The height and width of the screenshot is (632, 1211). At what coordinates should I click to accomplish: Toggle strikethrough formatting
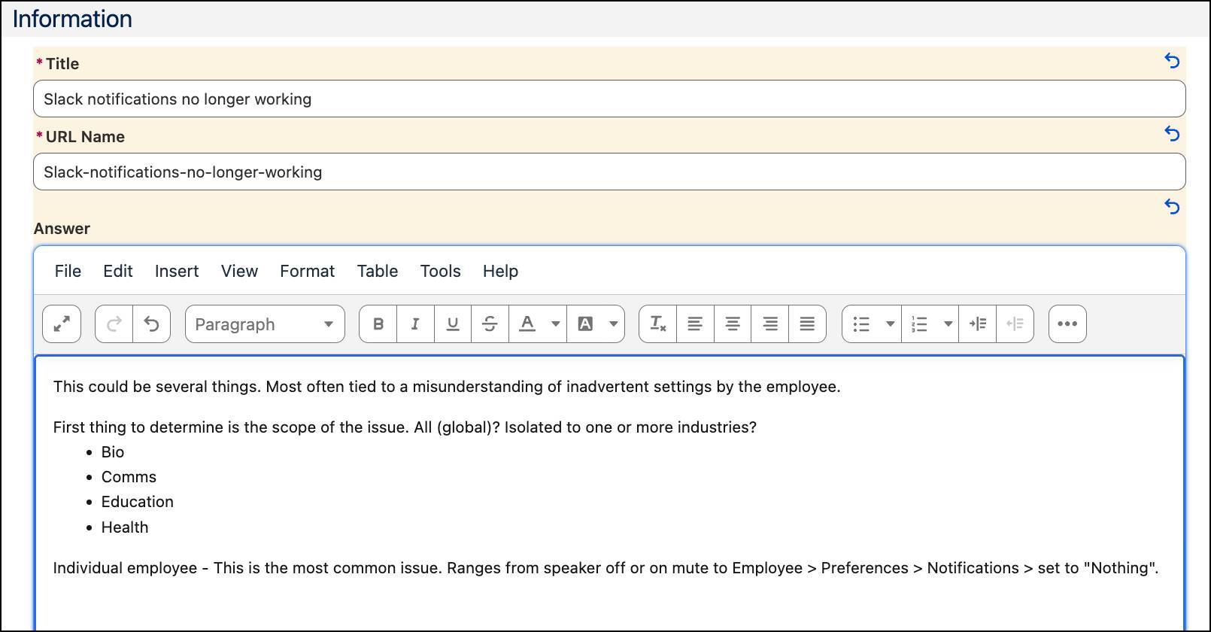point(490,324)
